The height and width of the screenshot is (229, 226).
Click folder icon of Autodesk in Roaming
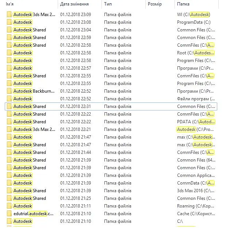click(x=9, y=206)
